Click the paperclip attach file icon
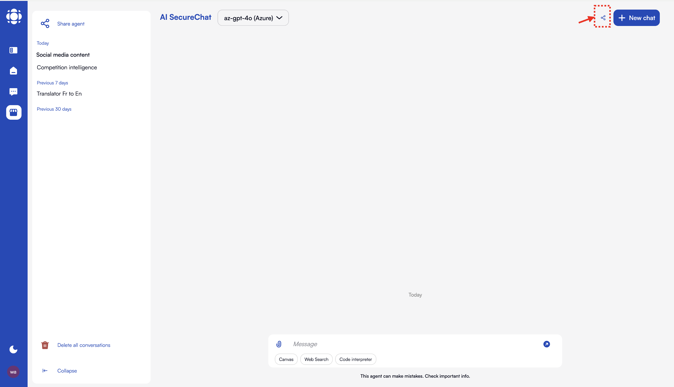This screenshot has width=674, height=387. click(279, 344)
